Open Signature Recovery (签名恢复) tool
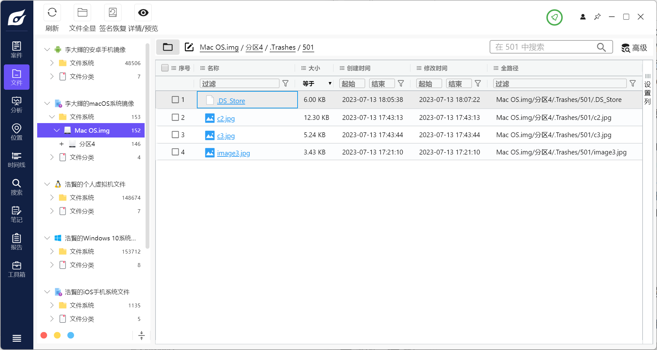 [x=113, y=13]
